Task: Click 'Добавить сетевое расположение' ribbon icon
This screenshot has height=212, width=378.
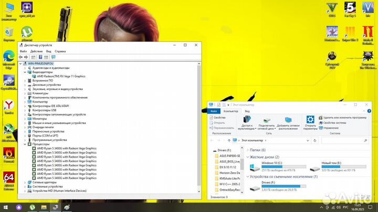Action: [288, 120]
